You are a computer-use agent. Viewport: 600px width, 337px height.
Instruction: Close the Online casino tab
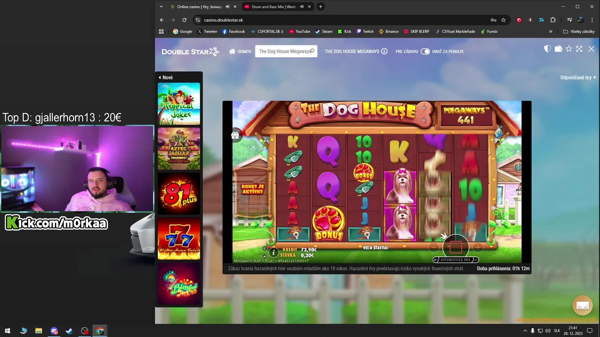235,7
